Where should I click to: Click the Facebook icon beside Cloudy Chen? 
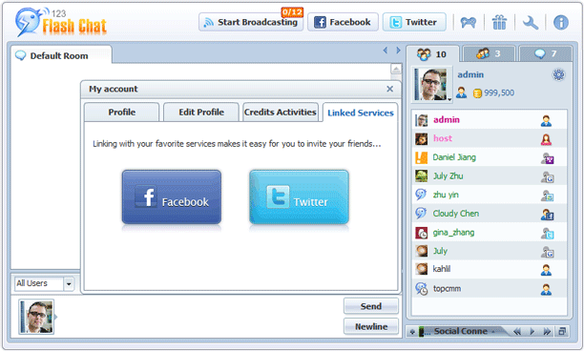547,215
